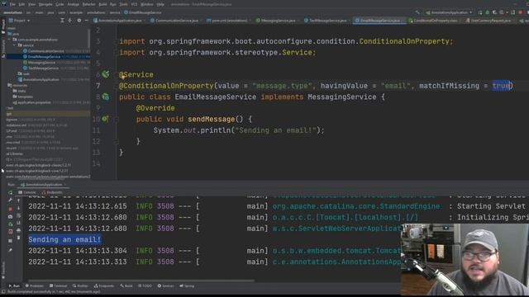Open the Navigate menu

point(45,4)
